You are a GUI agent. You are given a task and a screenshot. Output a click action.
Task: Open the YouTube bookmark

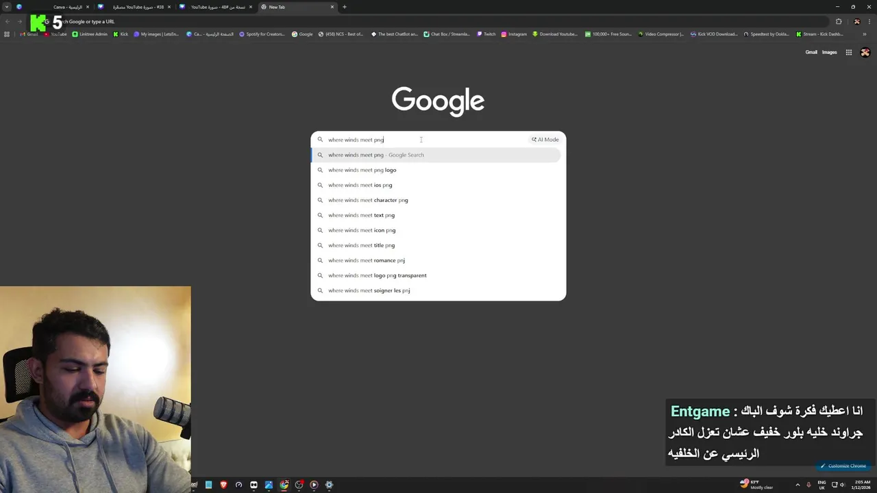(55, 34)
